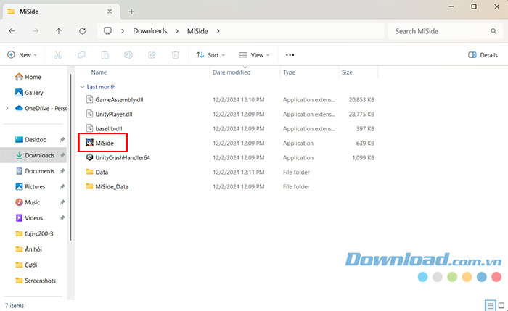Viewport: 508px width, 311px height.
Task: Click the Copy icon in toolbar
Action: 82,55
